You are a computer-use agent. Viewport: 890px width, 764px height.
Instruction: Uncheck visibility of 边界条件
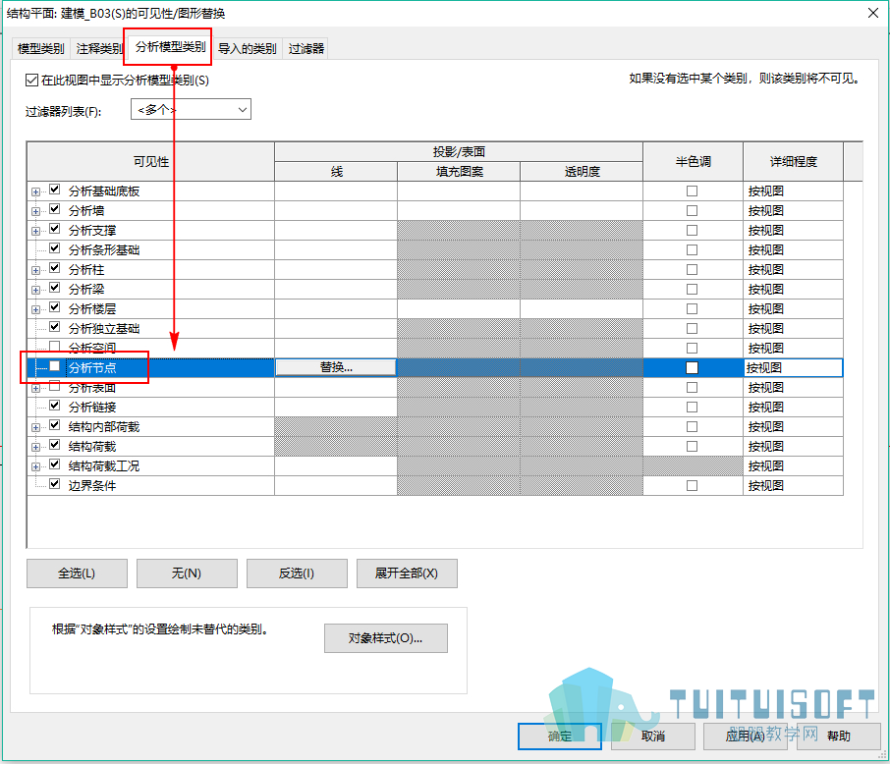[54, 484]
